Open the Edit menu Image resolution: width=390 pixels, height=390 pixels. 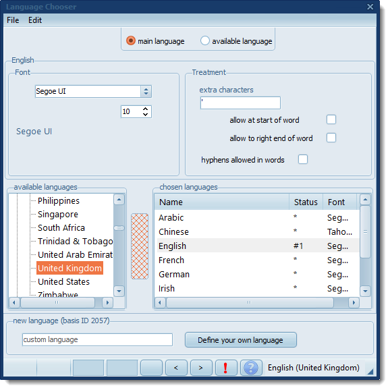tap(35, 20)
